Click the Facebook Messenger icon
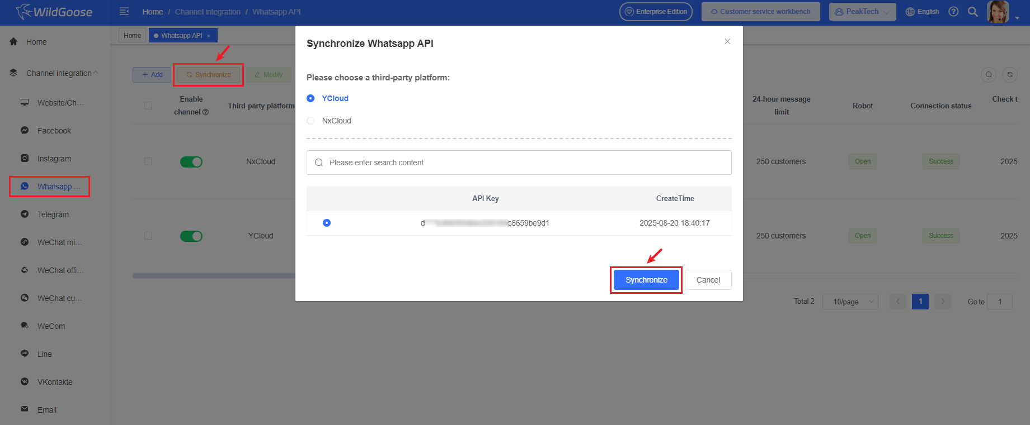This screenshot has width=1030, height=425. coord(25,130)
